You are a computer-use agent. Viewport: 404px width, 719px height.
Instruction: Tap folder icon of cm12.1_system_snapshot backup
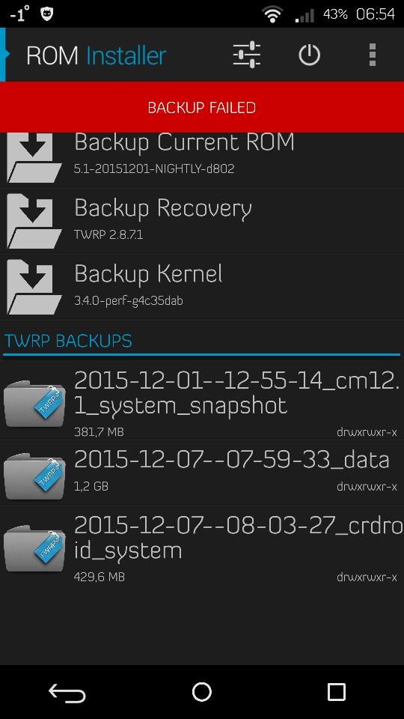[34, 403]
